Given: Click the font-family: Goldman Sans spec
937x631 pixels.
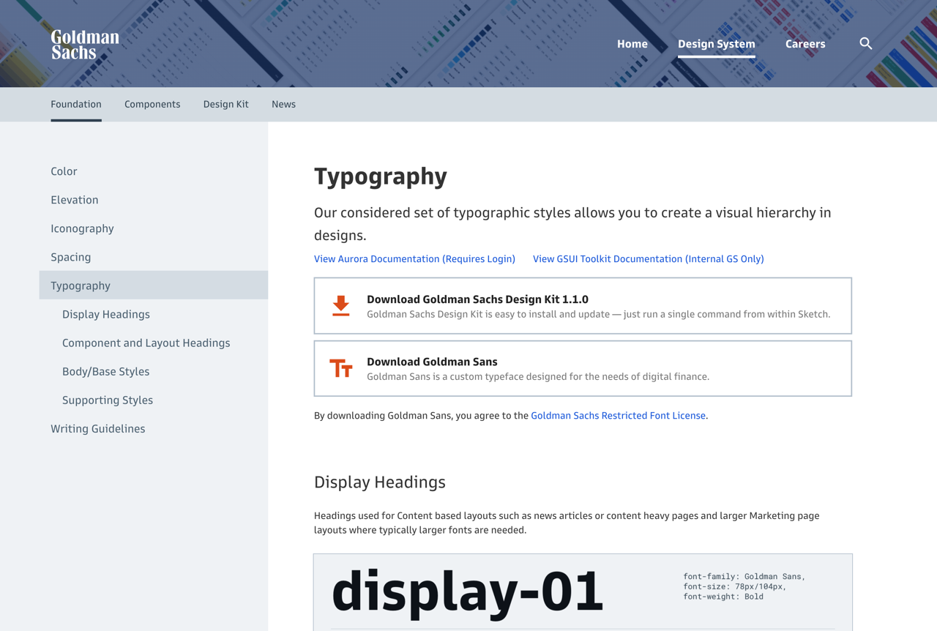Looking at the screenshot, I should click(744, 576).
